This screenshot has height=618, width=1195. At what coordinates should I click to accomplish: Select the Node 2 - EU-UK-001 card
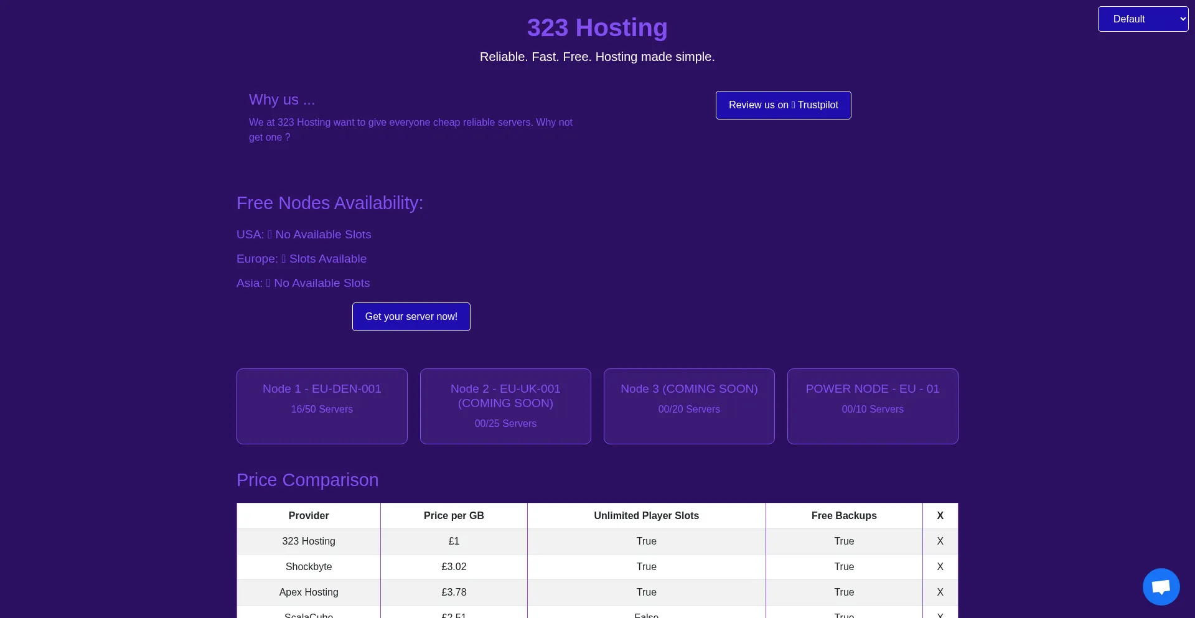point(505,406)
